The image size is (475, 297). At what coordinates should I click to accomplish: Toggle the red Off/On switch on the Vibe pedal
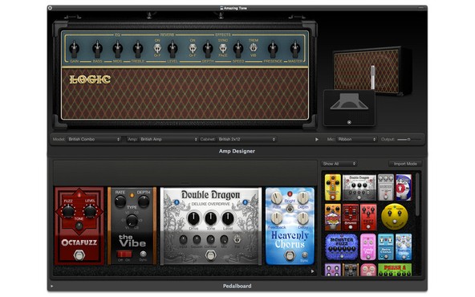pyautogui.click(x=124, y=254)
